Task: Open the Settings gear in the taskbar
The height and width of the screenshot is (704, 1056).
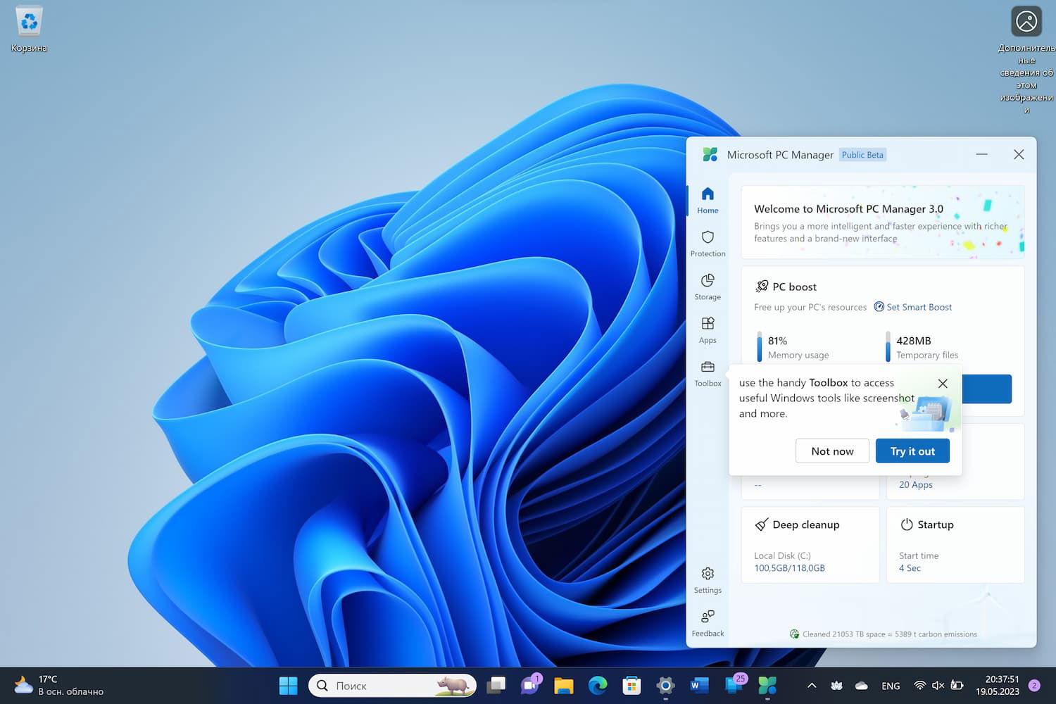Action: coord(665,685)
